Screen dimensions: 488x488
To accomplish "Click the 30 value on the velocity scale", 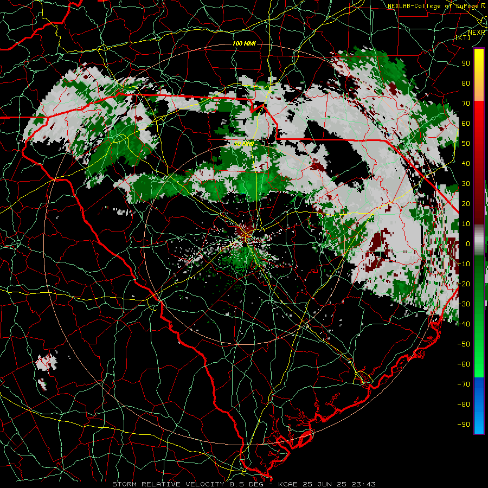I will pyautogui.click(x=466, y=184).
